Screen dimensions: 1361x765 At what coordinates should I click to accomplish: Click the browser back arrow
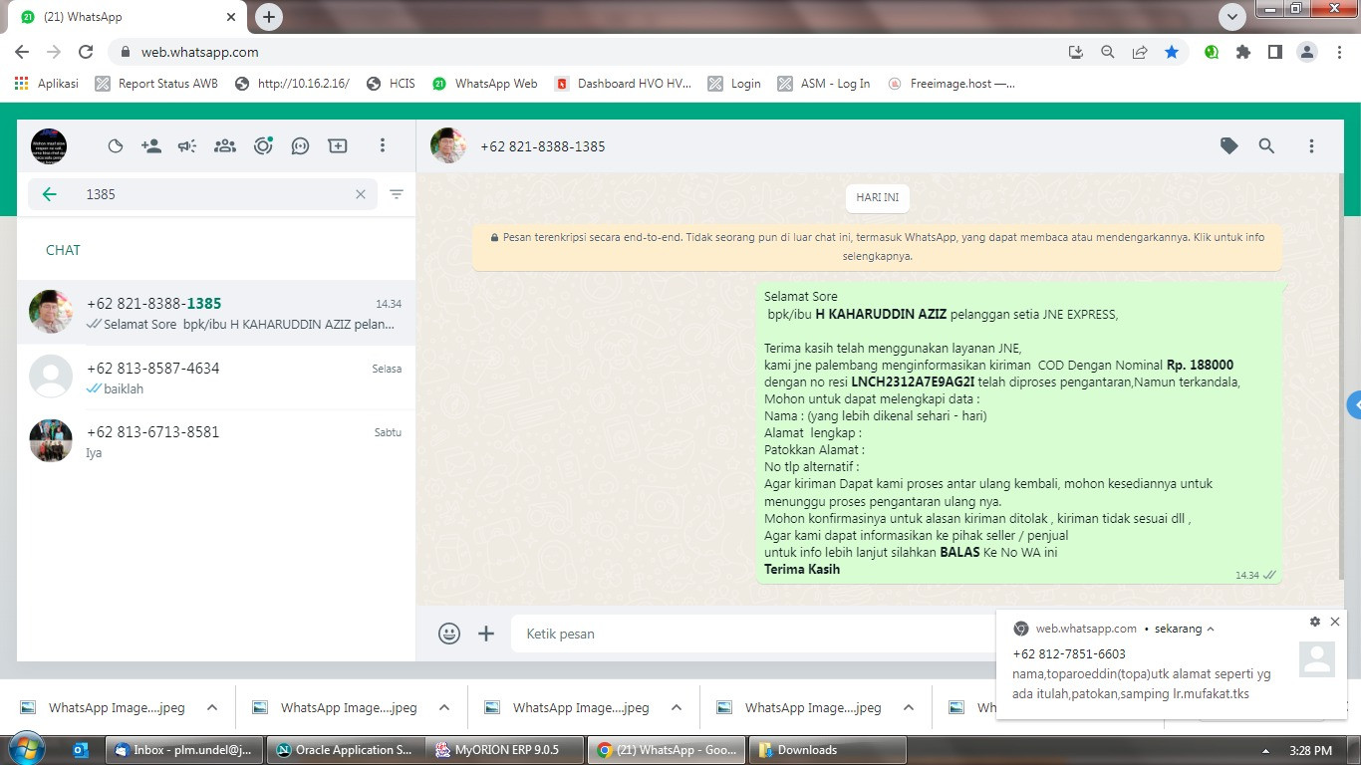coord(22,52)
